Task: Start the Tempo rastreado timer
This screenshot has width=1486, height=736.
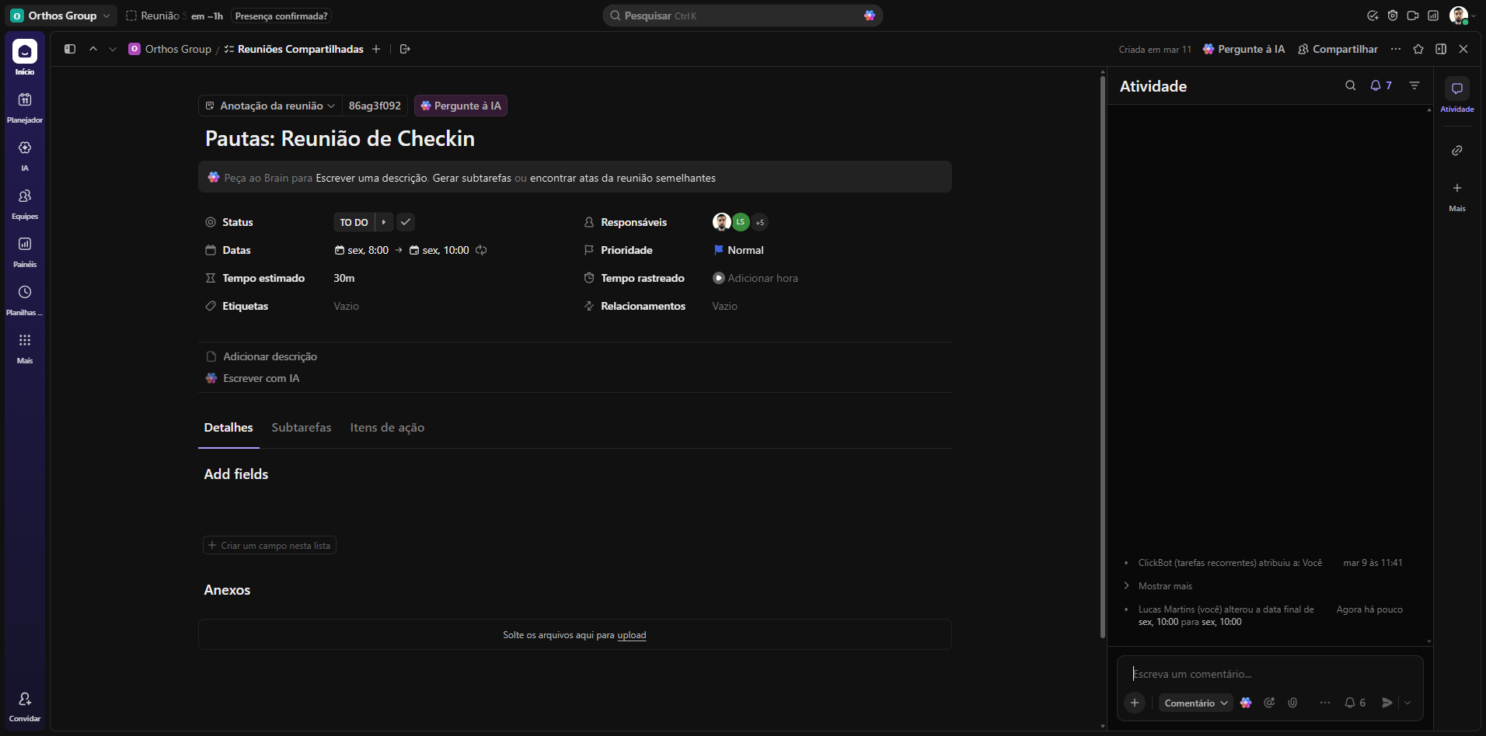Action: [x=719, y=278]
